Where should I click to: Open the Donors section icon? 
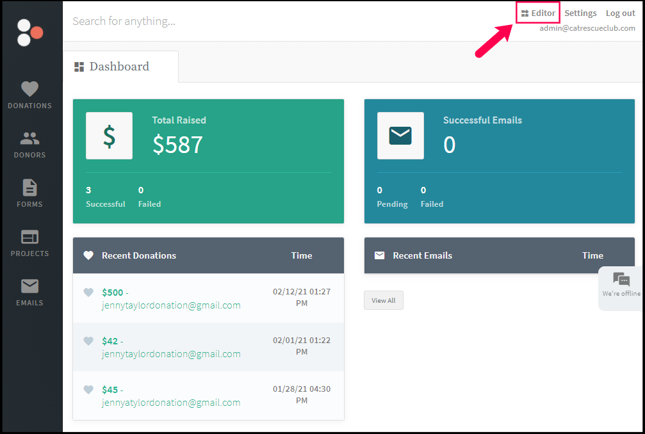(x=30, y=138)
